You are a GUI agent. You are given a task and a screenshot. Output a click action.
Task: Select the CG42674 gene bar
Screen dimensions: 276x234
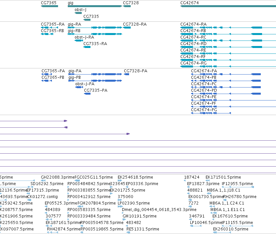pyautogui.click(x=228, y=6)
